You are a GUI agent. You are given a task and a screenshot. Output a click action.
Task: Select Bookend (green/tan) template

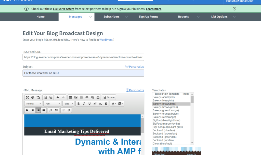171,137
